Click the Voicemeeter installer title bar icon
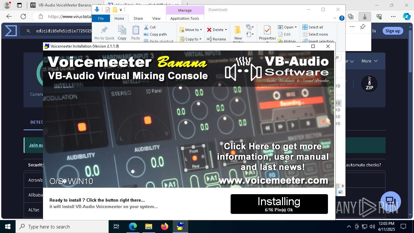 tap(47, 46)
